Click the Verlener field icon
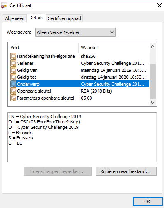This screenshot has width=164, height=208. (13, 63)
